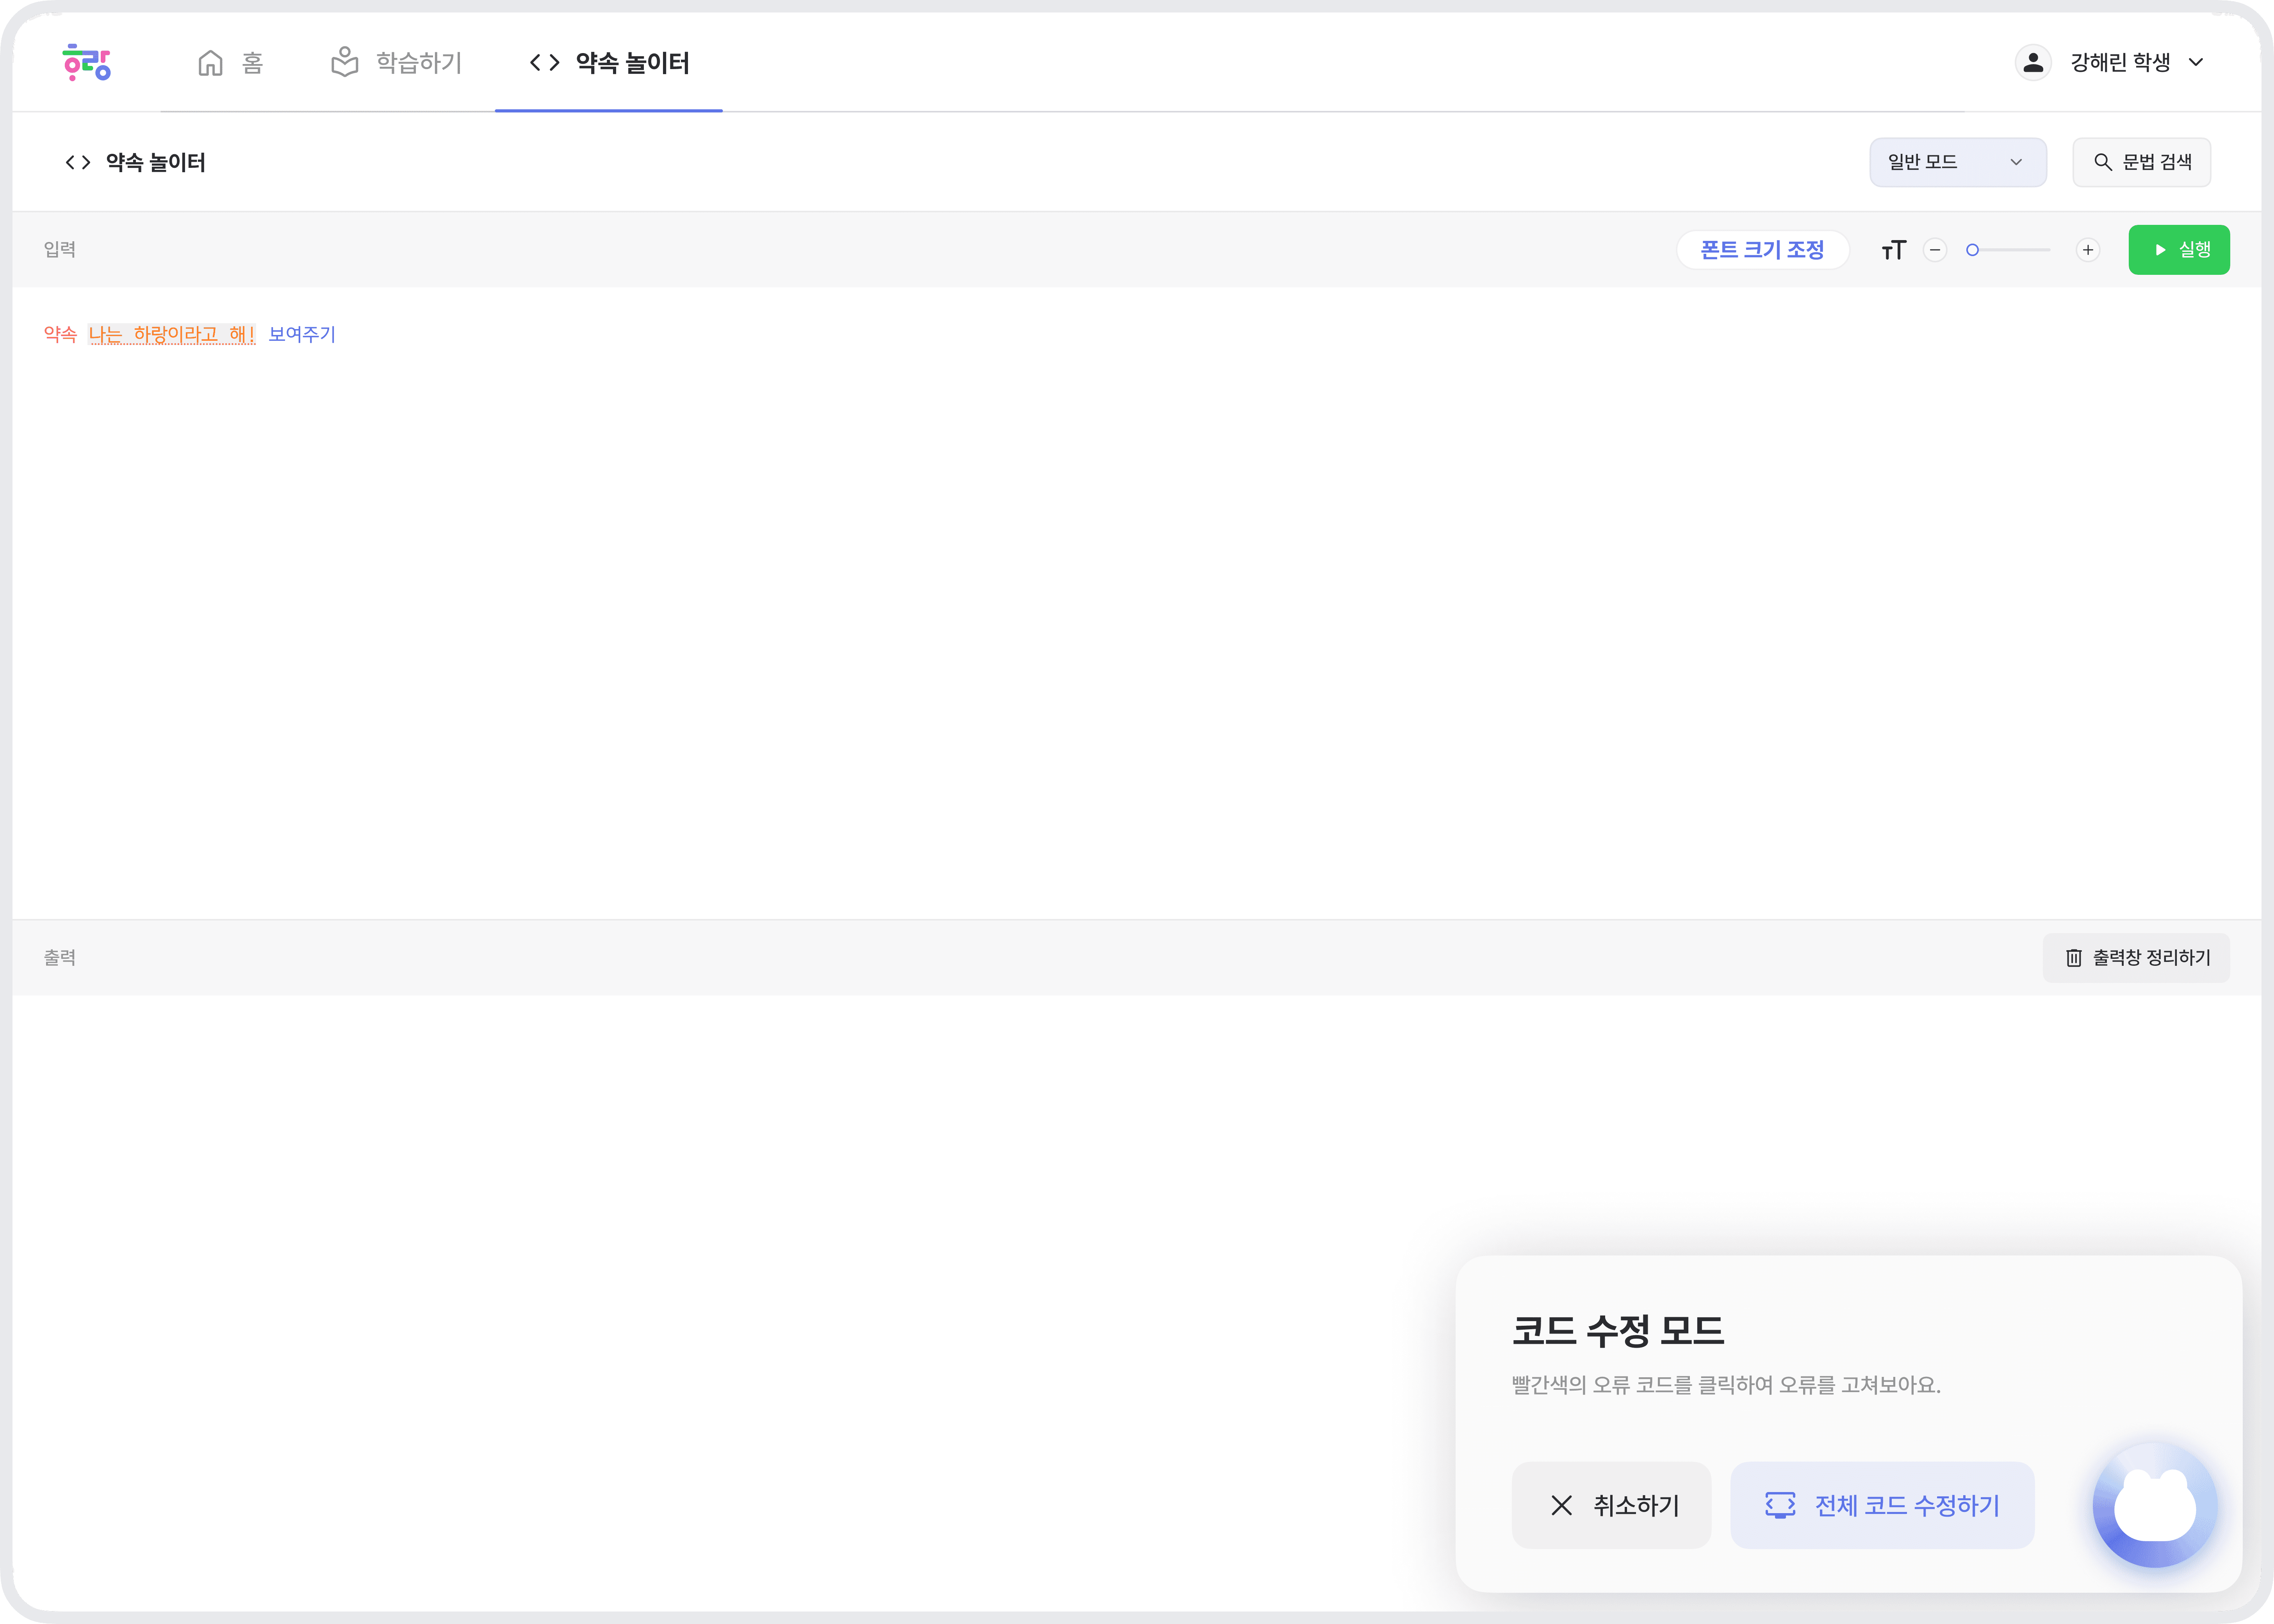Screen dimensions: 2274x1624
Task: Click the 약속 놀이터 page title
Action: point(156,162)
